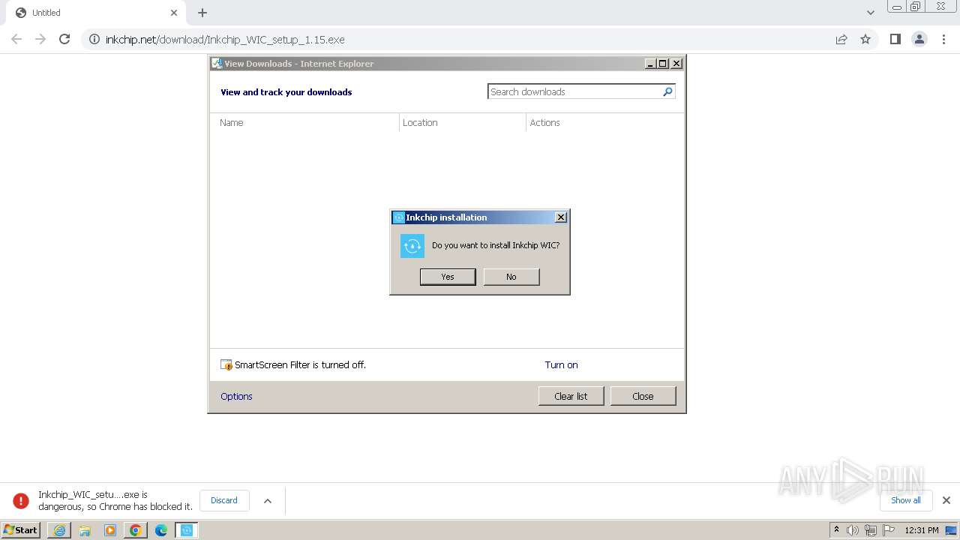Open Chrome three-dot menu

[943, 39]
